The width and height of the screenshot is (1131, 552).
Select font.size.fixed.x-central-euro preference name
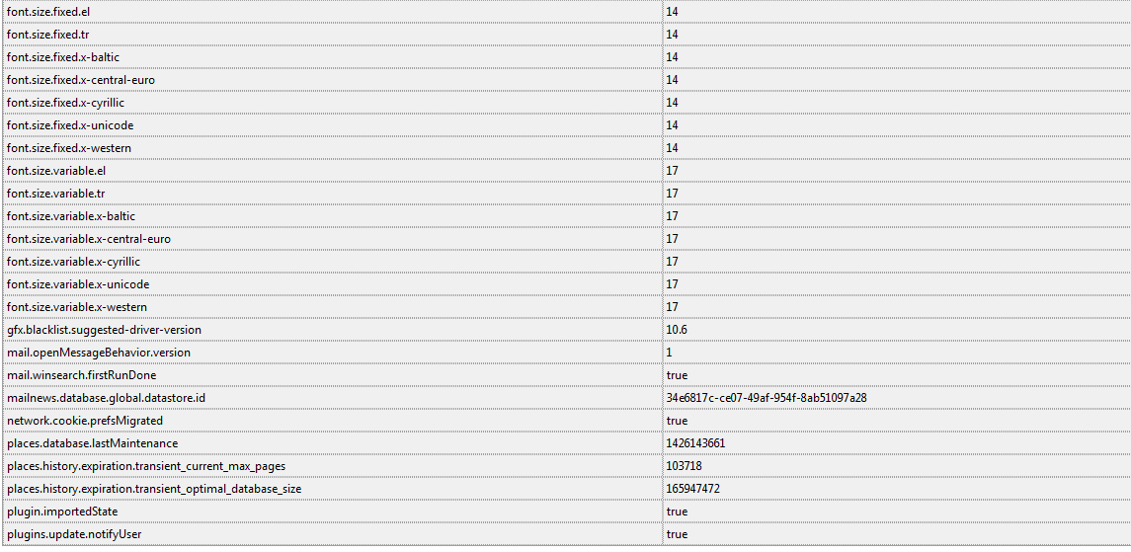coord(80,80)
